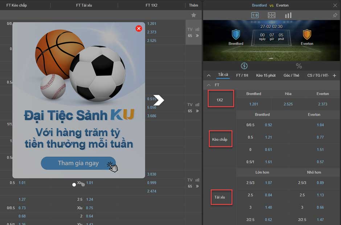Open the football pitch view icon

(271, 15)
